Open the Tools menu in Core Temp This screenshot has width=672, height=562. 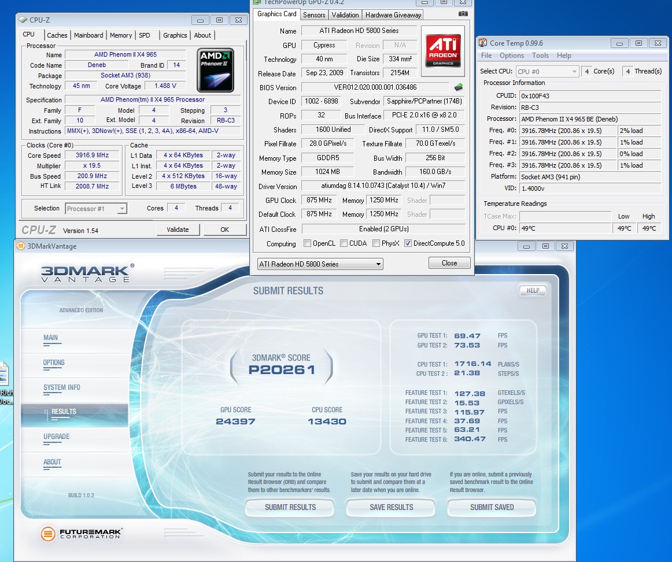pos(540,56)
